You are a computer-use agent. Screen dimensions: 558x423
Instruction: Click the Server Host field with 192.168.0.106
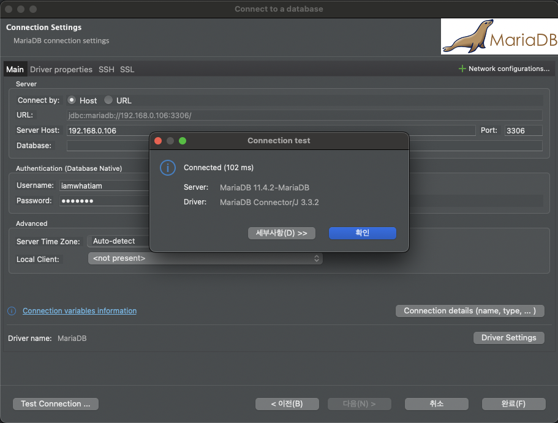pyautogui.click(x=271, y=130)
